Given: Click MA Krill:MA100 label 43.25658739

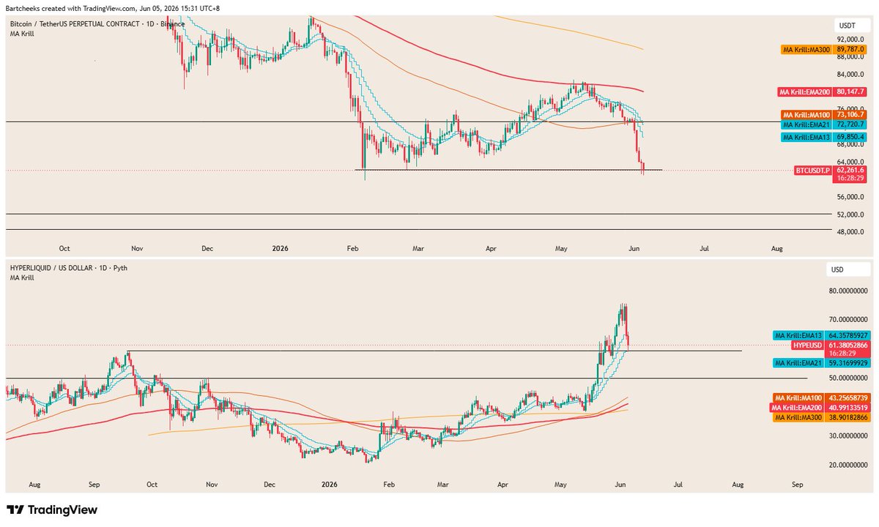Looking at the screenshot, I should click(821, 396).
